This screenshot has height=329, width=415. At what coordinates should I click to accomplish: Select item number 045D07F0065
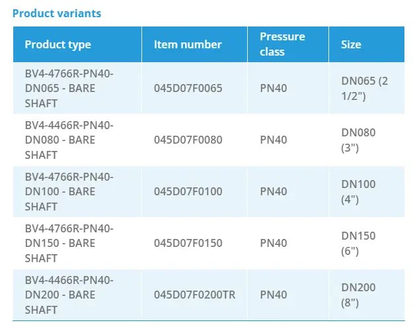(188, 88)
